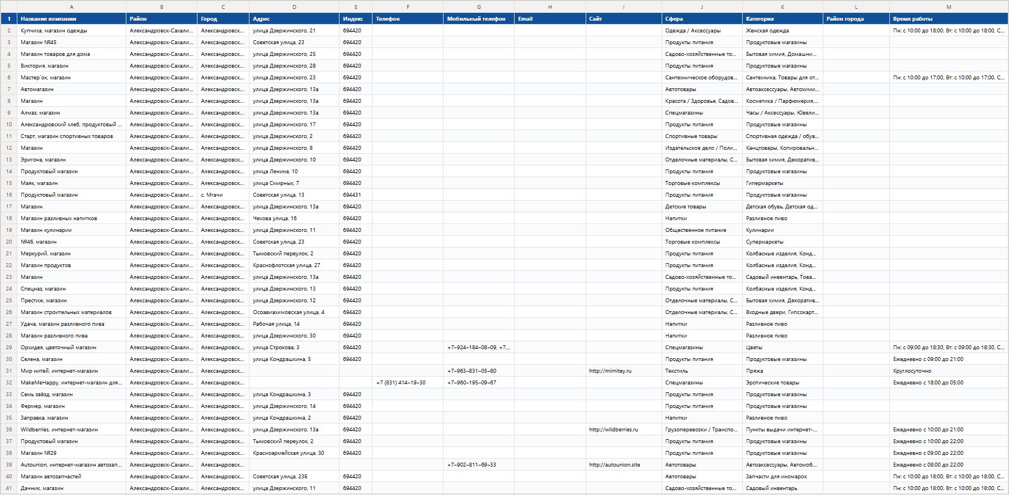Click the 'Кулинарии' category cell
Image resolution: width=1009 pixels, height=504 pixels.
click(782, 230)
